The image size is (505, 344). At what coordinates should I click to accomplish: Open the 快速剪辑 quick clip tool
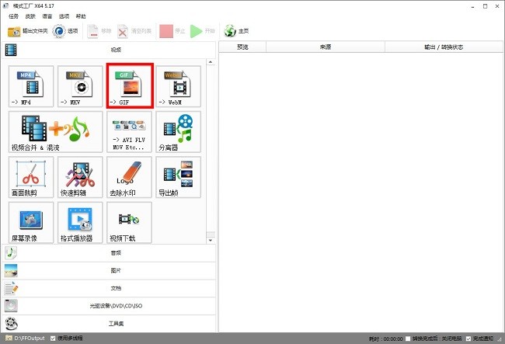tap(81, 176)
